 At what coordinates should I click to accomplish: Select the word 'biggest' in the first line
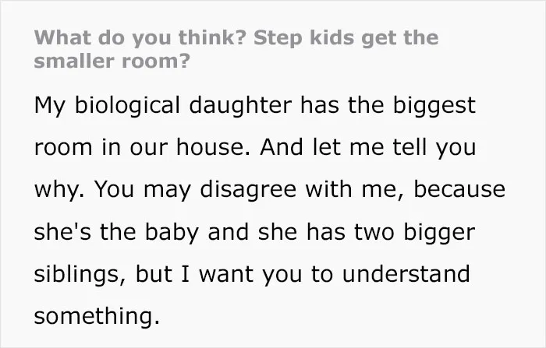click(434, 105)
